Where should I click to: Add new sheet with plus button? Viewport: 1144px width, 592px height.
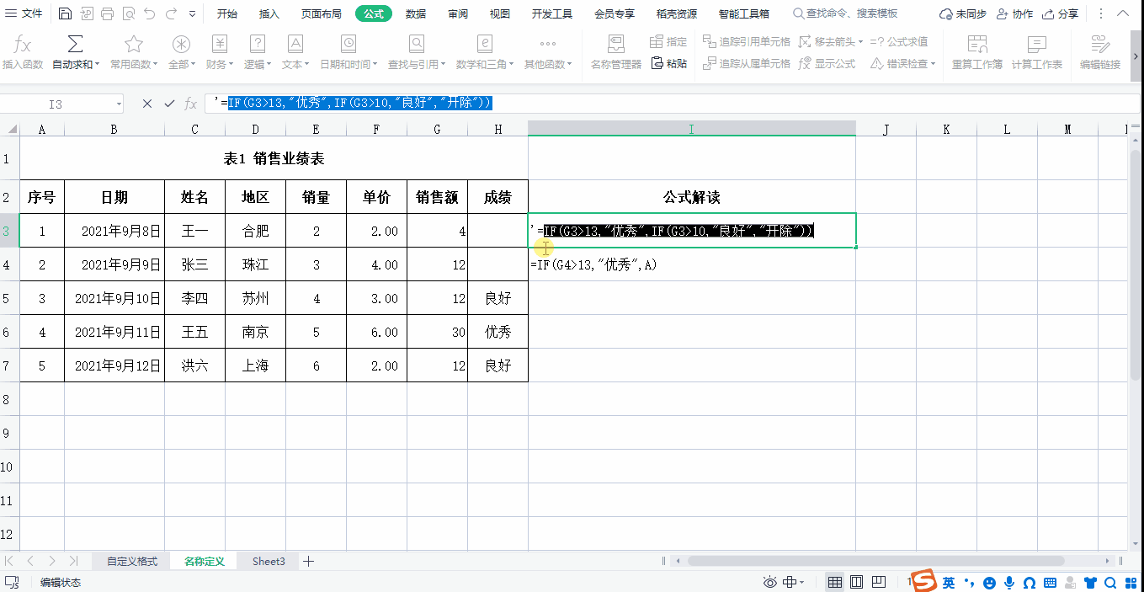click(x=309, y=561)
